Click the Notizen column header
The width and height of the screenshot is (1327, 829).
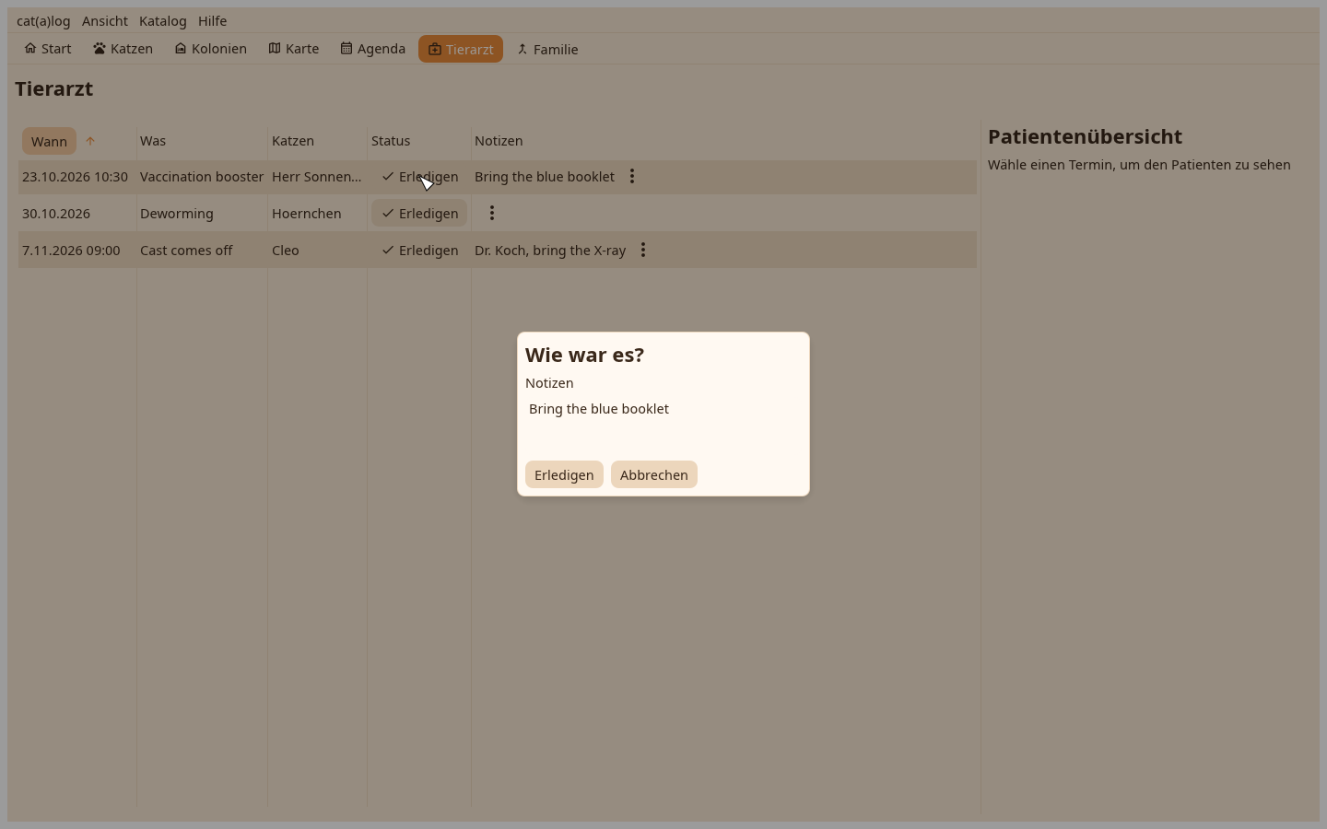pyautogui.click(x=499, y=141)
